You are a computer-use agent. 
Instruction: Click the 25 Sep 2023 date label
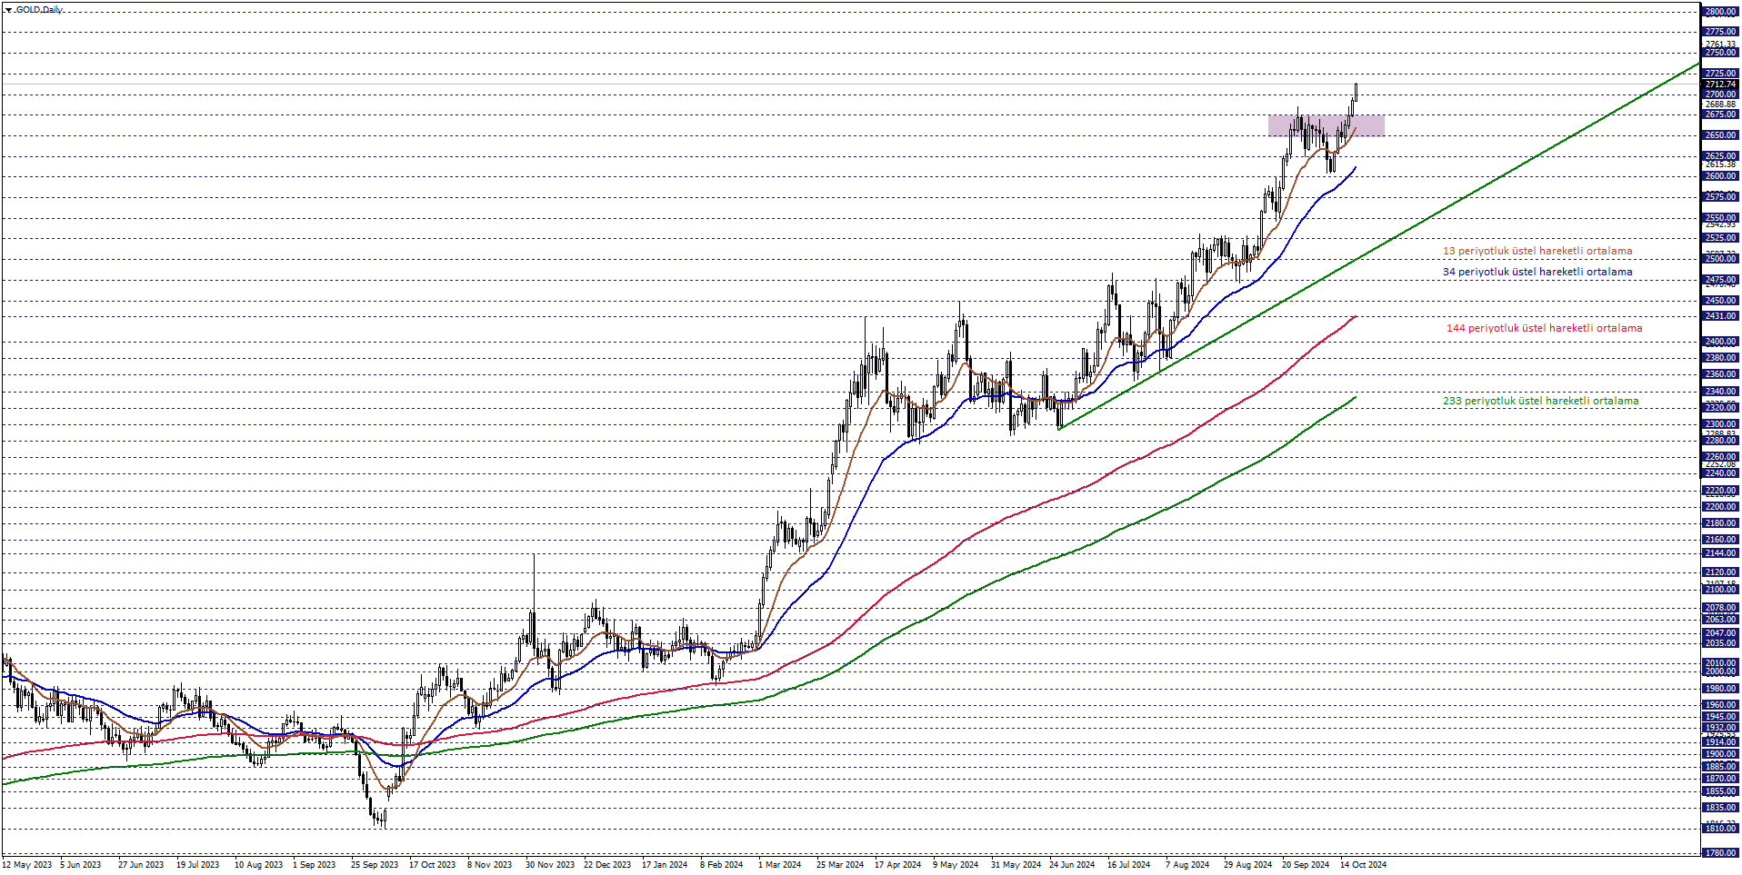[x=375, y=865]
